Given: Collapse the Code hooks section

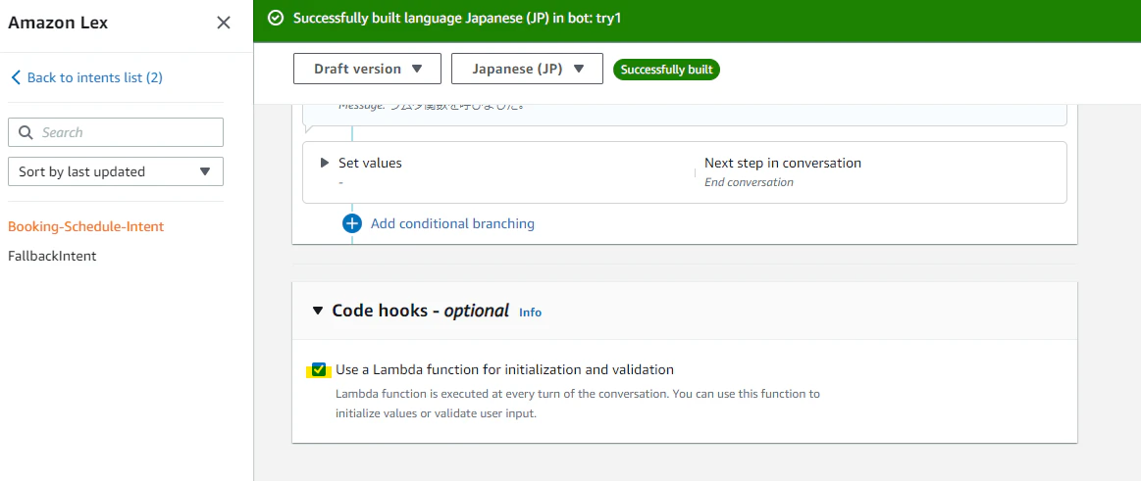Looking at the screenshot, I should coord(317,311).
